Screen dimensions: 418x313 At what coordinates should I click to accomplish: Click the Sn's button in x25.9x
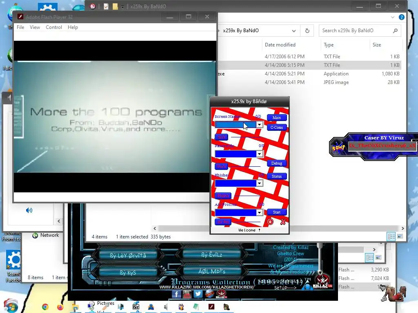coord(222,137)
